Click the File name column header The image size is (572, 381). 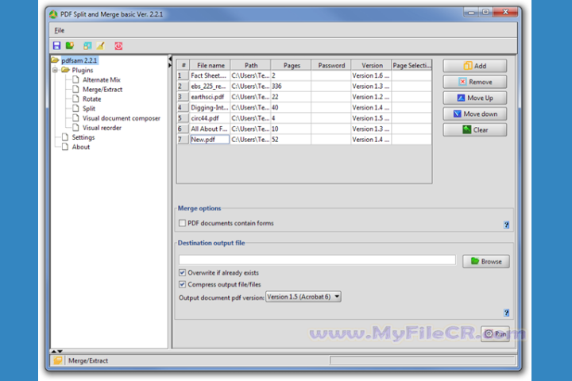tap(210, 65)
